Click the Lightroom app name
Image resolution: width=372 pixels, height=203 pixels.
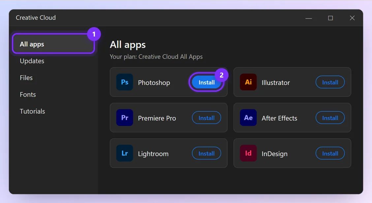click(153, 154)
